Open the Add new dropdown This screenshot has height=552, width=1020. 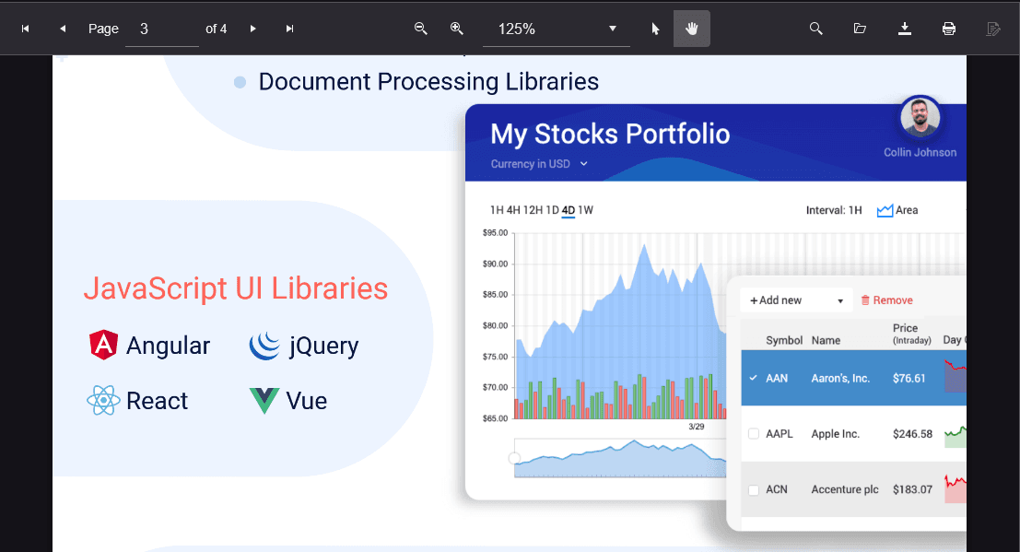pos(796,300)
